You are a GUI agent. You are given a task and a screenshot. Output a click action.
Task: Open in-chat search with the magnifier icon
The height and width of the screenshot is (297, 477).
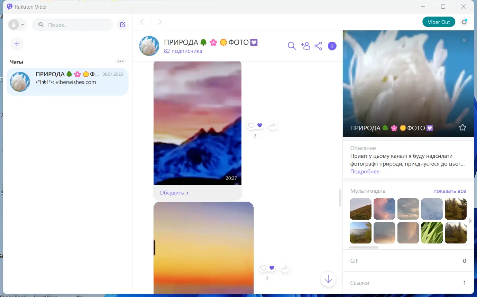[x=292, y=46]
